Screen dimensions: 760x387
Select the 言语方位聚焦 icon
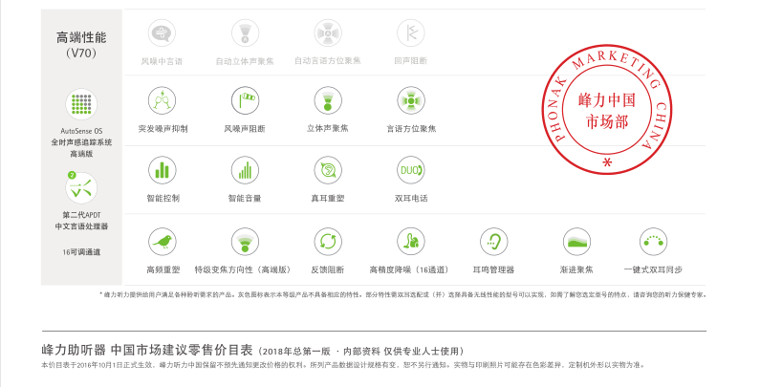click(x=411, y=99)
